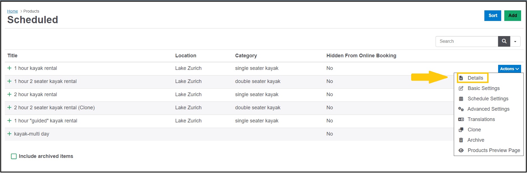Select the 2 hour kayak rental title

click(36, 94)
